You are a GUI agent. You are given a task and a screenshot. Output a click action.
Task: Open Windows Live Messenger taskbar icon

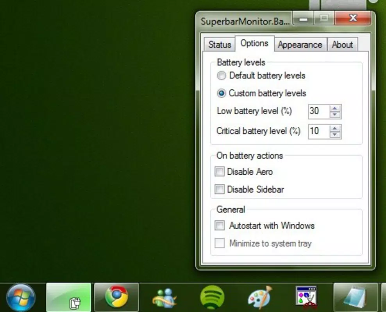[x=164, y=298]
